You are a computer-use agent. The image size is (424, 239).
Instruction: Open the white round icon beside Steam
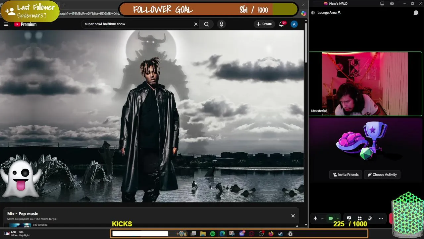click(291, 234)
